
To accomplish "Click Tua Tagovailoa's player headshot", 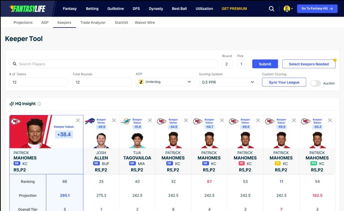I will [x=137, y=140].
